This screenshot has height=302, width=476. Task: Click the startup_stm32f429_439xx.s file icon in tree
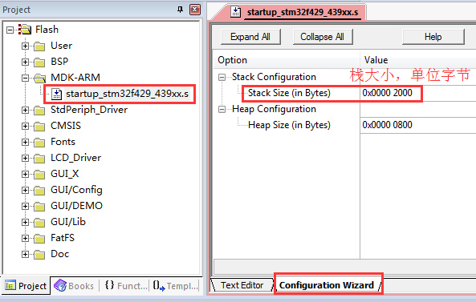tap(56, 94)
